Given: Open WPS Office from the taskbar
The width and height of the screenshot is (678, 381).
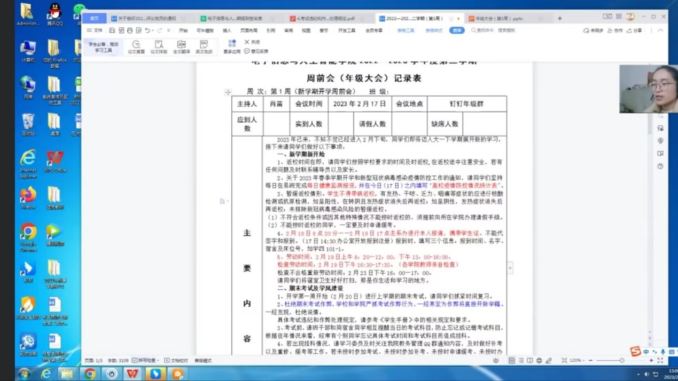Looking at the screenshot, I should 133,374.
